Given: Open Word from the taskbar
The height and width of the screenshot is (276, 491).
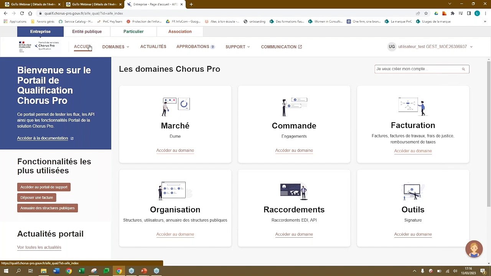Looking at the screenshot, I should (56, 271).
